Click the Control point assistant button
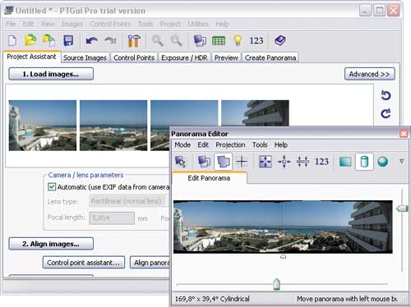 84,263
